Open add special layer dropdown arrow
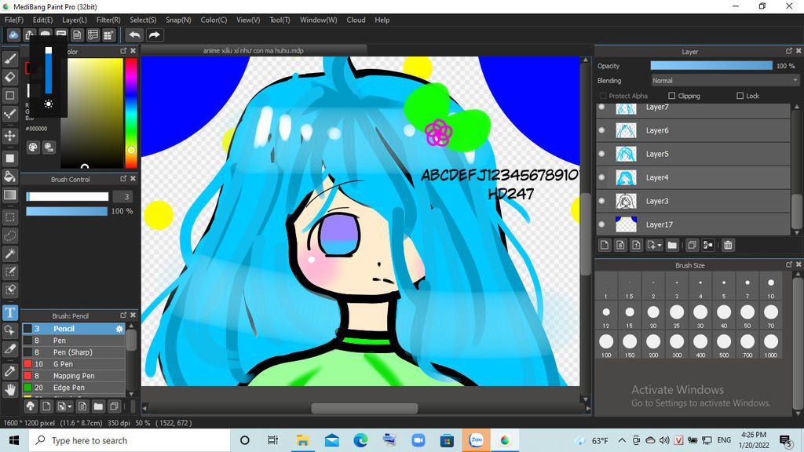Screen dimensions: 804x452 pos(660,245)
